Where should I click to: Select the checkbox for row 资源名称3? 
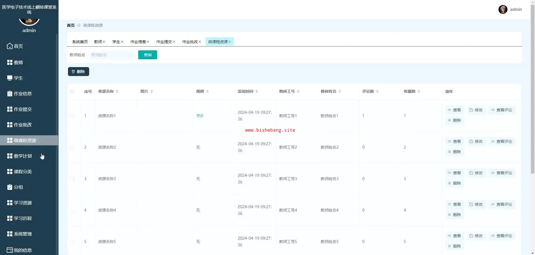coord(72,179)
